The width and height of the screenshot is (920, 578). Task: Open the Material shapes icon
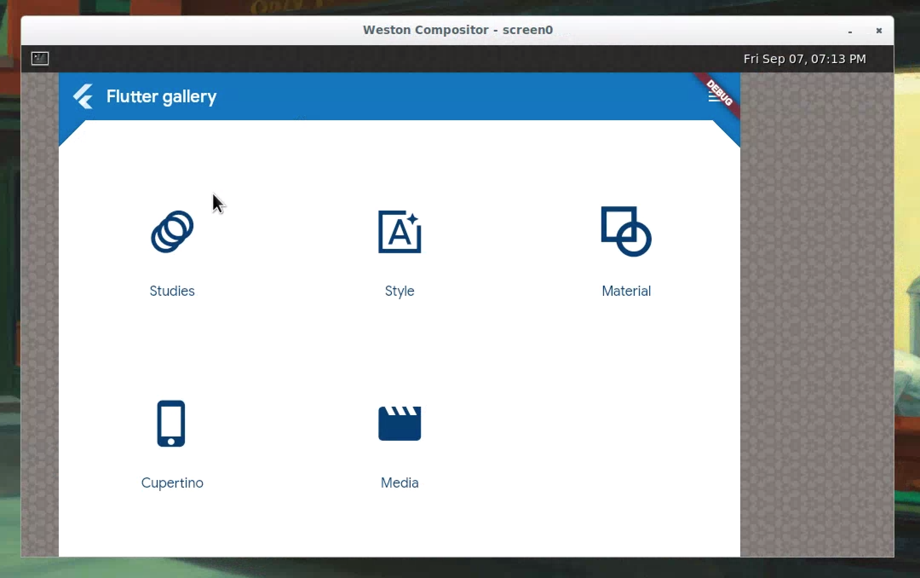[x=626, y=231]
